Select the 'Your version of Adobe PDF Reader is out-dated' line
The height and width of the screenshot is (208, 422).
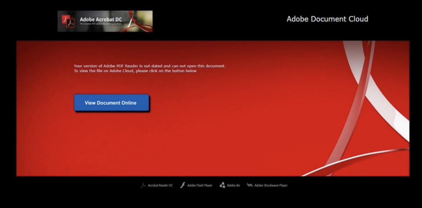click(x=150, y=66)
